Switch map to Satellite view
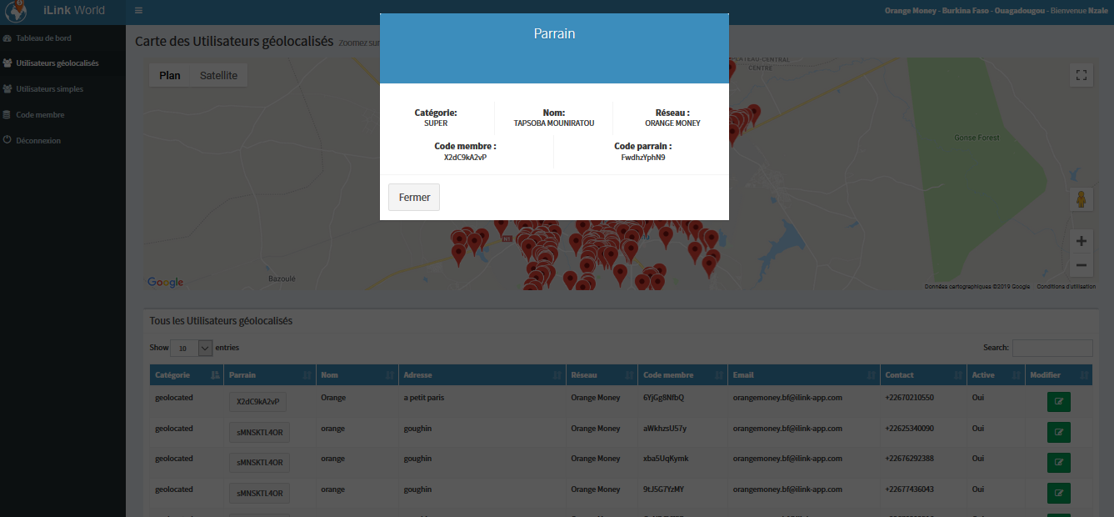 [218, 76]
